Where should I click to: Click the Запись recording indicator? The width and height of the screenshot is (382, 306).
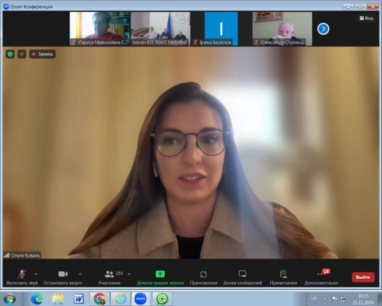tap(42, 54)
